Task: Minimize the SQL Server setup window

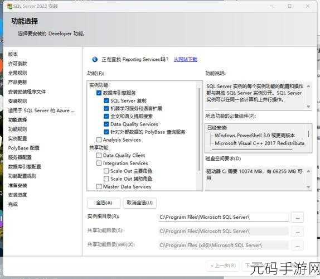Action: tap(271, 6)
